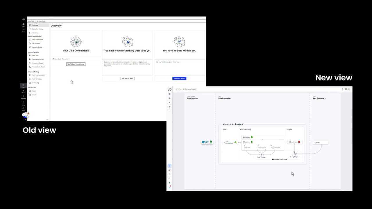
Task: Collapse the old view sidebar with double chevron
Action: 47,119
